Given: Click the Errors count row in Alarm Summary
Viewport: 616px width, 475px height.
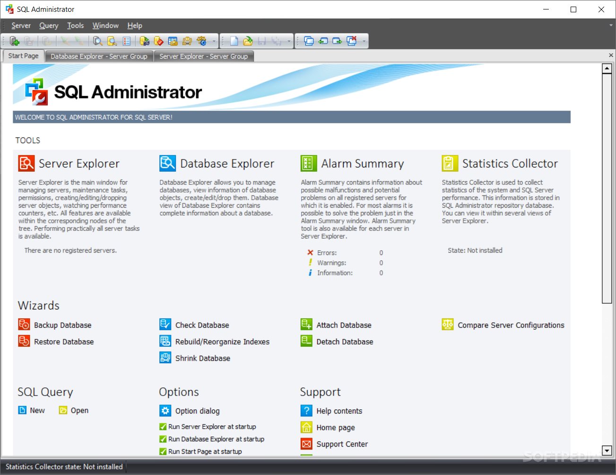Looking at the screenshot, I should tap(345, 253).
